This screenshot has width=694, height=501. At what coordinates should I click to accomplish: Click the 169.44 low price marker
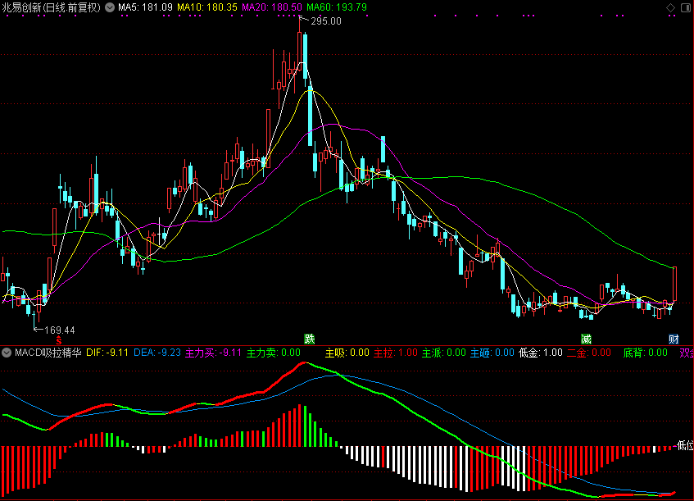pos(58,330)
